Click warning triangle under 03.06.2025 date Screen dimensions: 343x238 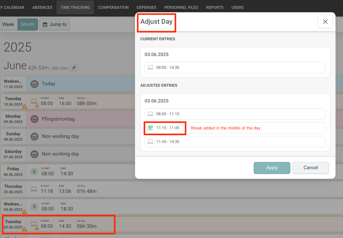tap(24, 229)
